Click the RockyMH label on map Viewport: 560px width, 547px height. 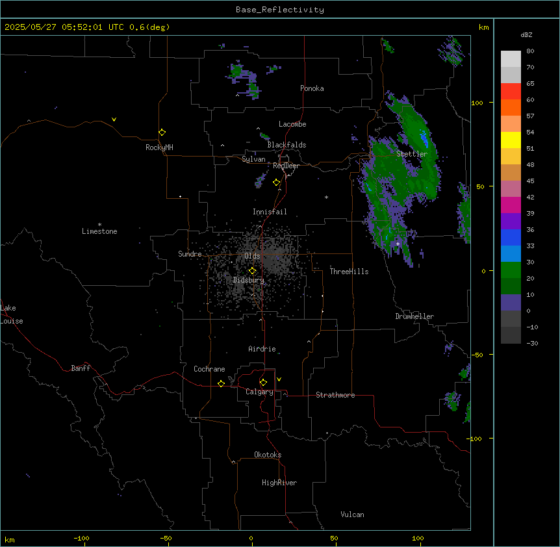tap(159, 147)
